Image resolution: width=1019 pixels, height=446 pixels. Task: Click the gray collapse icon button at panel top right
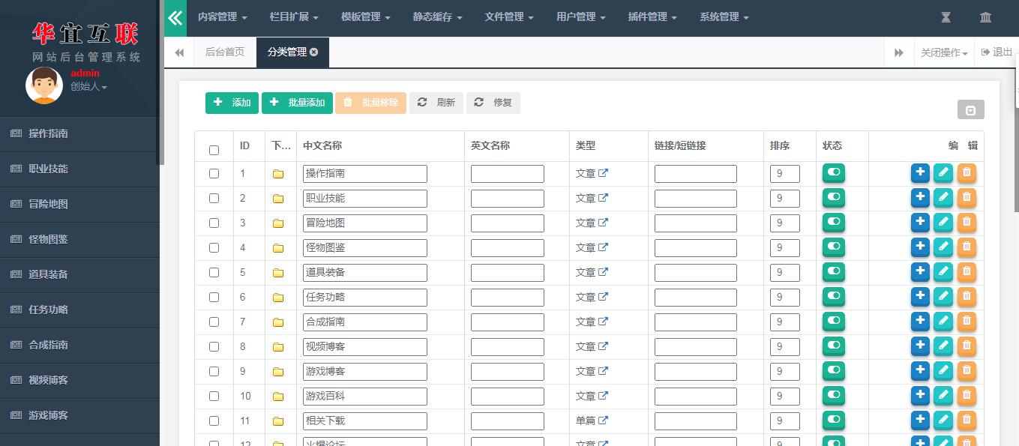click(x=970, y=109)
